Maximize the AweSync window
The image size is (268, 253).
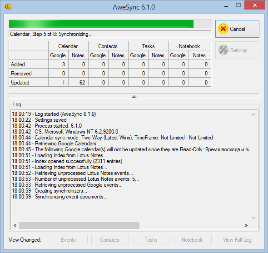(238, 5)
